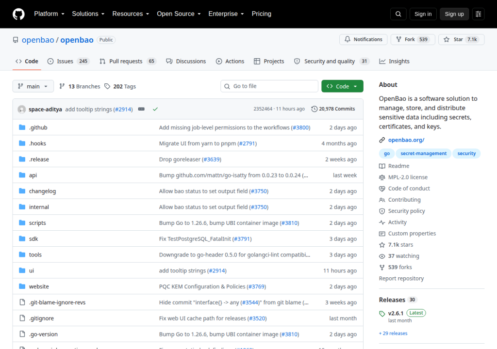Viewport: 497px width, 349px height.
Task: View the 202 Tags link
Action: pos(120,86)
